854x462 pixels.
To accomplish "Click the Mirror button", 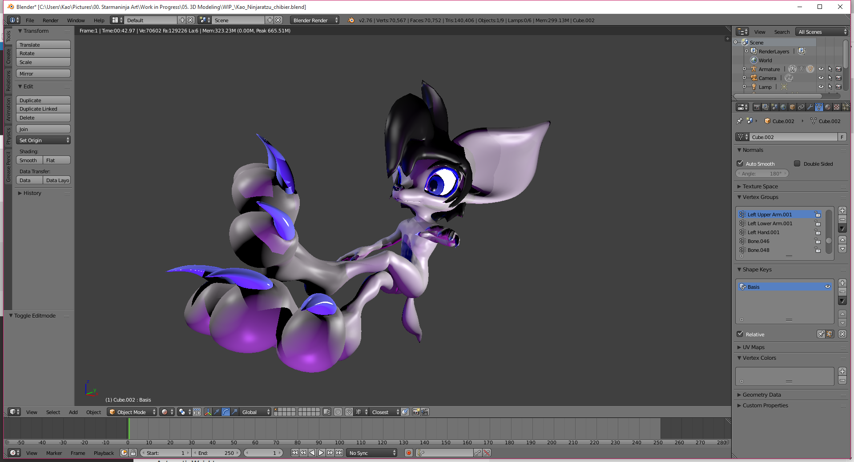I will [44, 73].
